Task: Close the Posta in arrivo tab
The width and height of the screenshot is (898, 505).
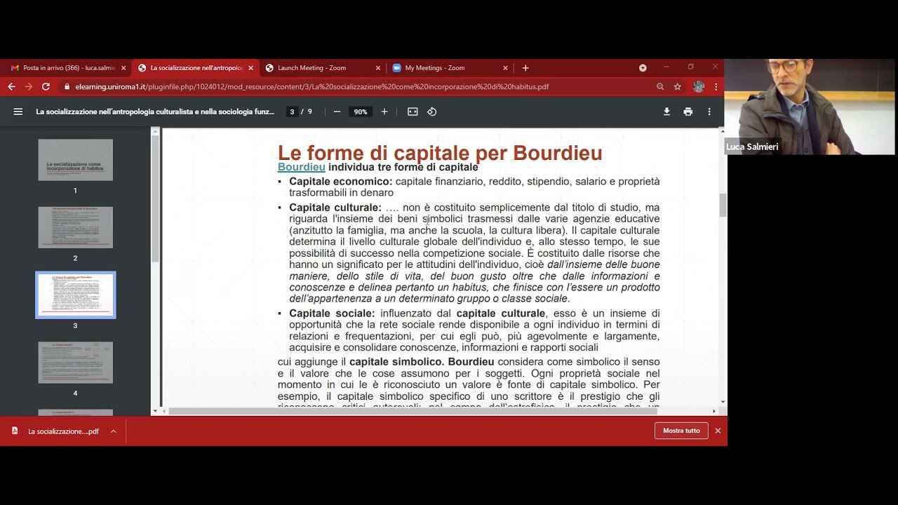Action: (x=123, y=68)
